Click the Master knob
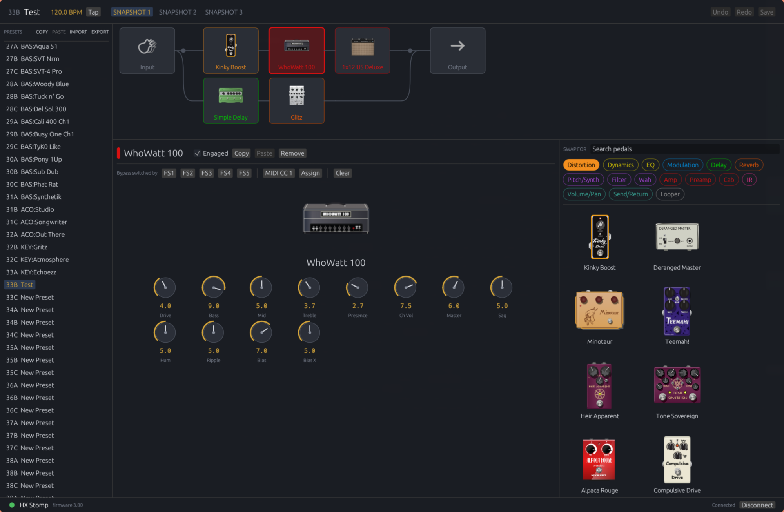This screenshot has height=512, width=784. click(454, 287)
